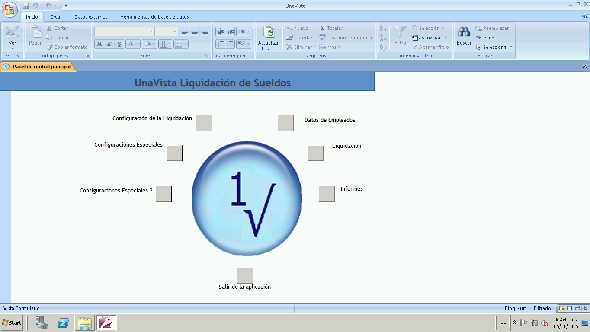Open Windows Start menu
The image size is (590, 332).
tap(12, 322)
